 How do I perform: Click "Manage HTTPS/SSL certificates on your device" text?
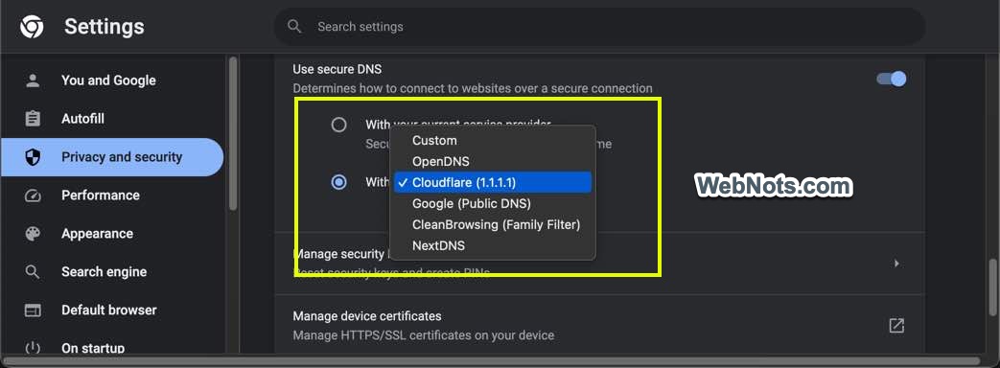pyautogui.click(x=424, y=334)
